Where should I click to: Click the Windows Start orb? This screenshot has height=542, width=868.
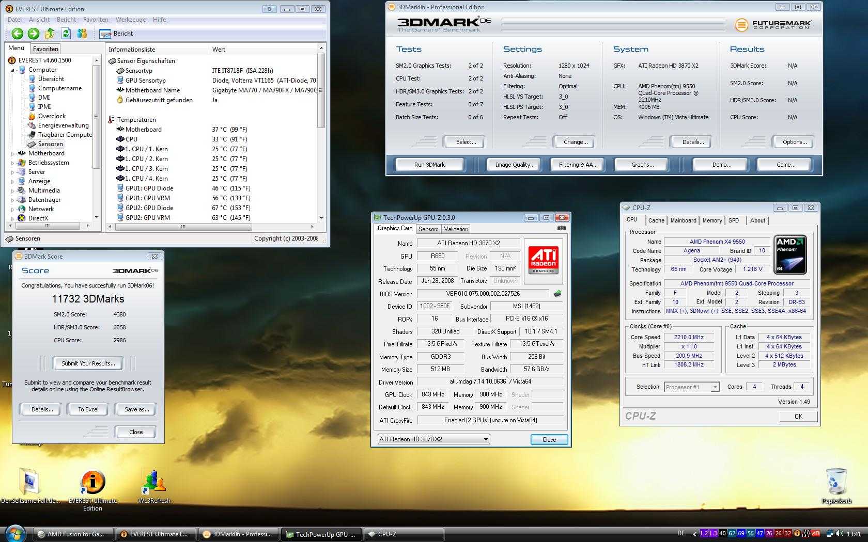coord(14,534)
